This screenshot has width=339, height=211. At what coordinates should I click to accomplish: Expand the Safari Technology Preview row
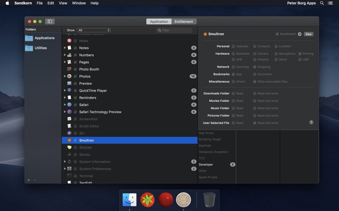65,112
